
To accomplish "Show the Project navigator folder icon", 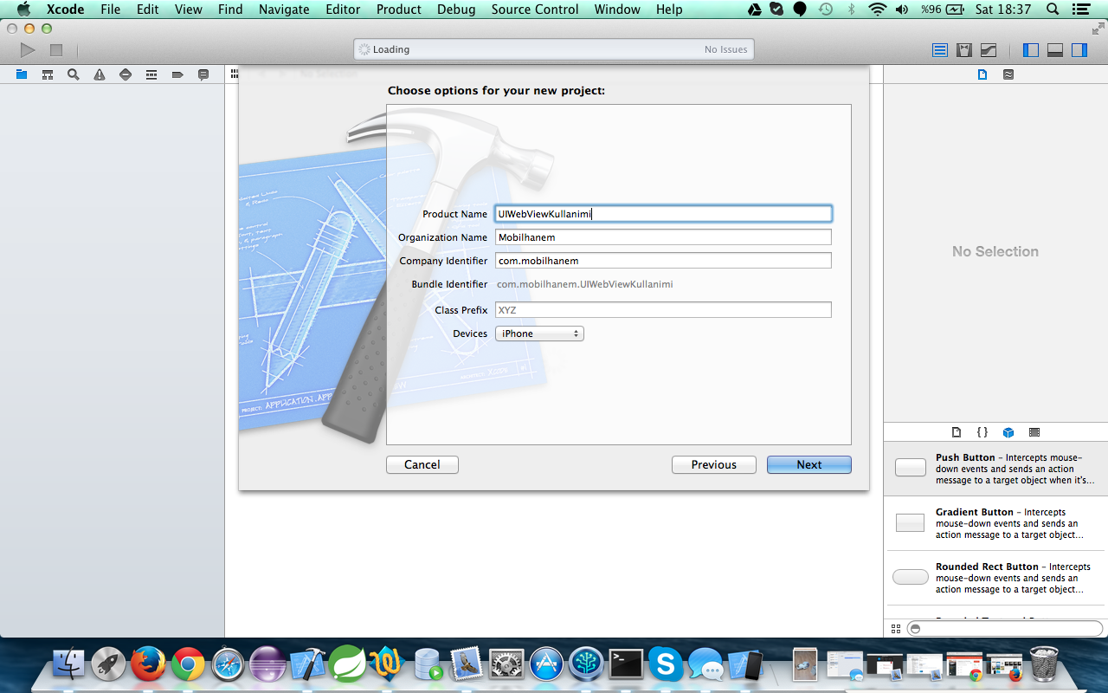I will [22, 74].
